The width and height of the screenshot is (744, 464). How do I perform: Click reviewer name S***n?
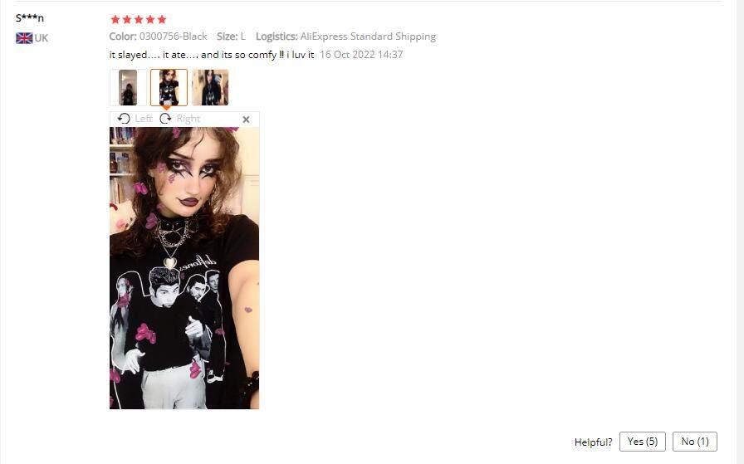point(29,18)
